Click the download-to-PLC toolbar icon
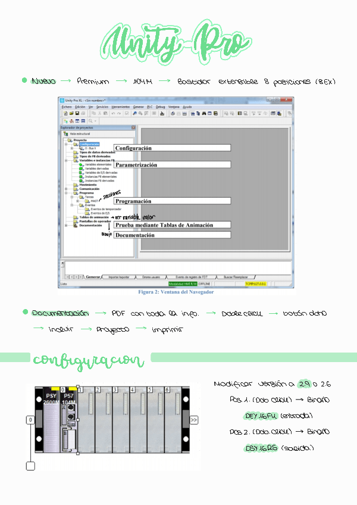Viewport: 357px width, 505px height. (x=162, y=113)
